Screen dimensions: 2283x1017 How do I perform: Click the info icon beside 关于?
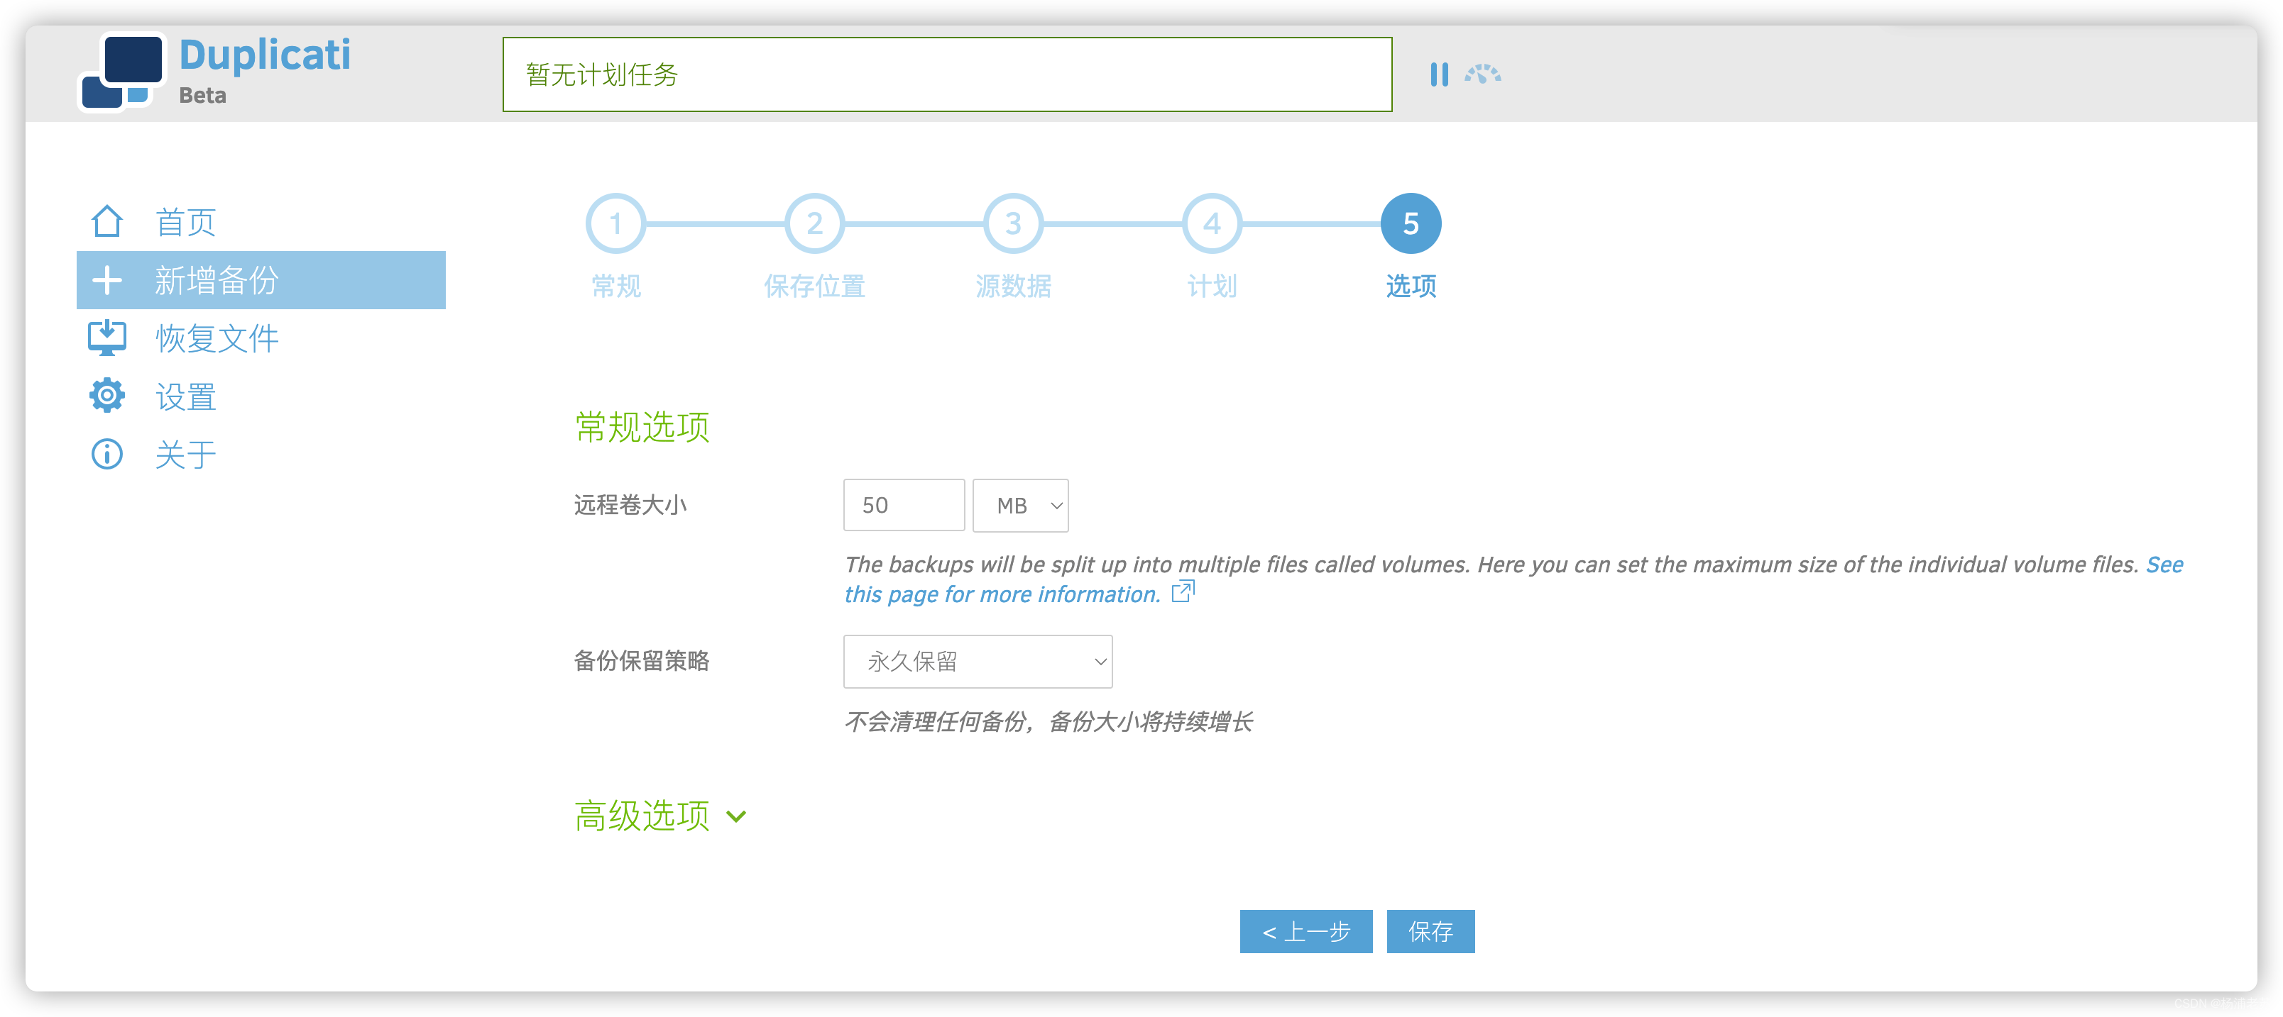(107, 454)
